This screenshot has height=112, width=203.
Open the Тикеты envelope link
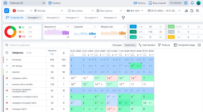pos(140,3)
